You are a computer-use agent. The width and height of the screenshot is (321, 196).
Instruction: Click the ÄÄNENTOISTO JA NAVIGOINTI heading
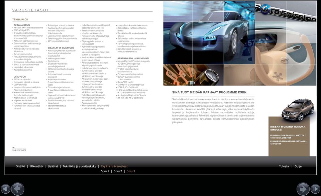click(x=133, y=59)
